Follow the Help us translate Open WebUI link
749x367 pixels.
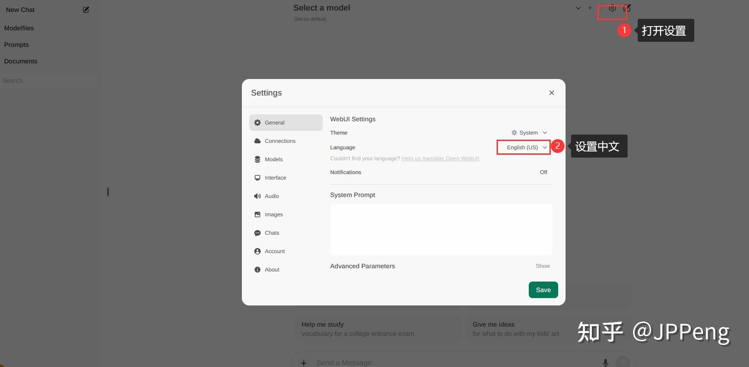click(440, 158)
